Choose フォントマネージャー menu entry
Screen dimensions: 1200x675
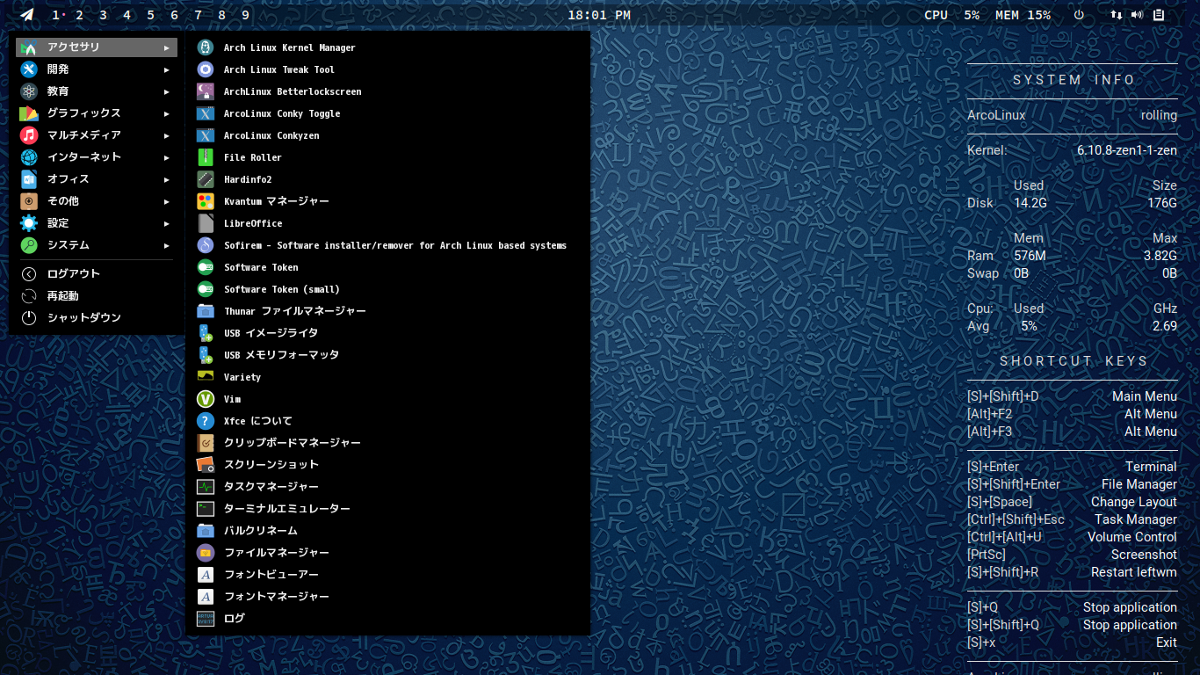pos(387,597)
